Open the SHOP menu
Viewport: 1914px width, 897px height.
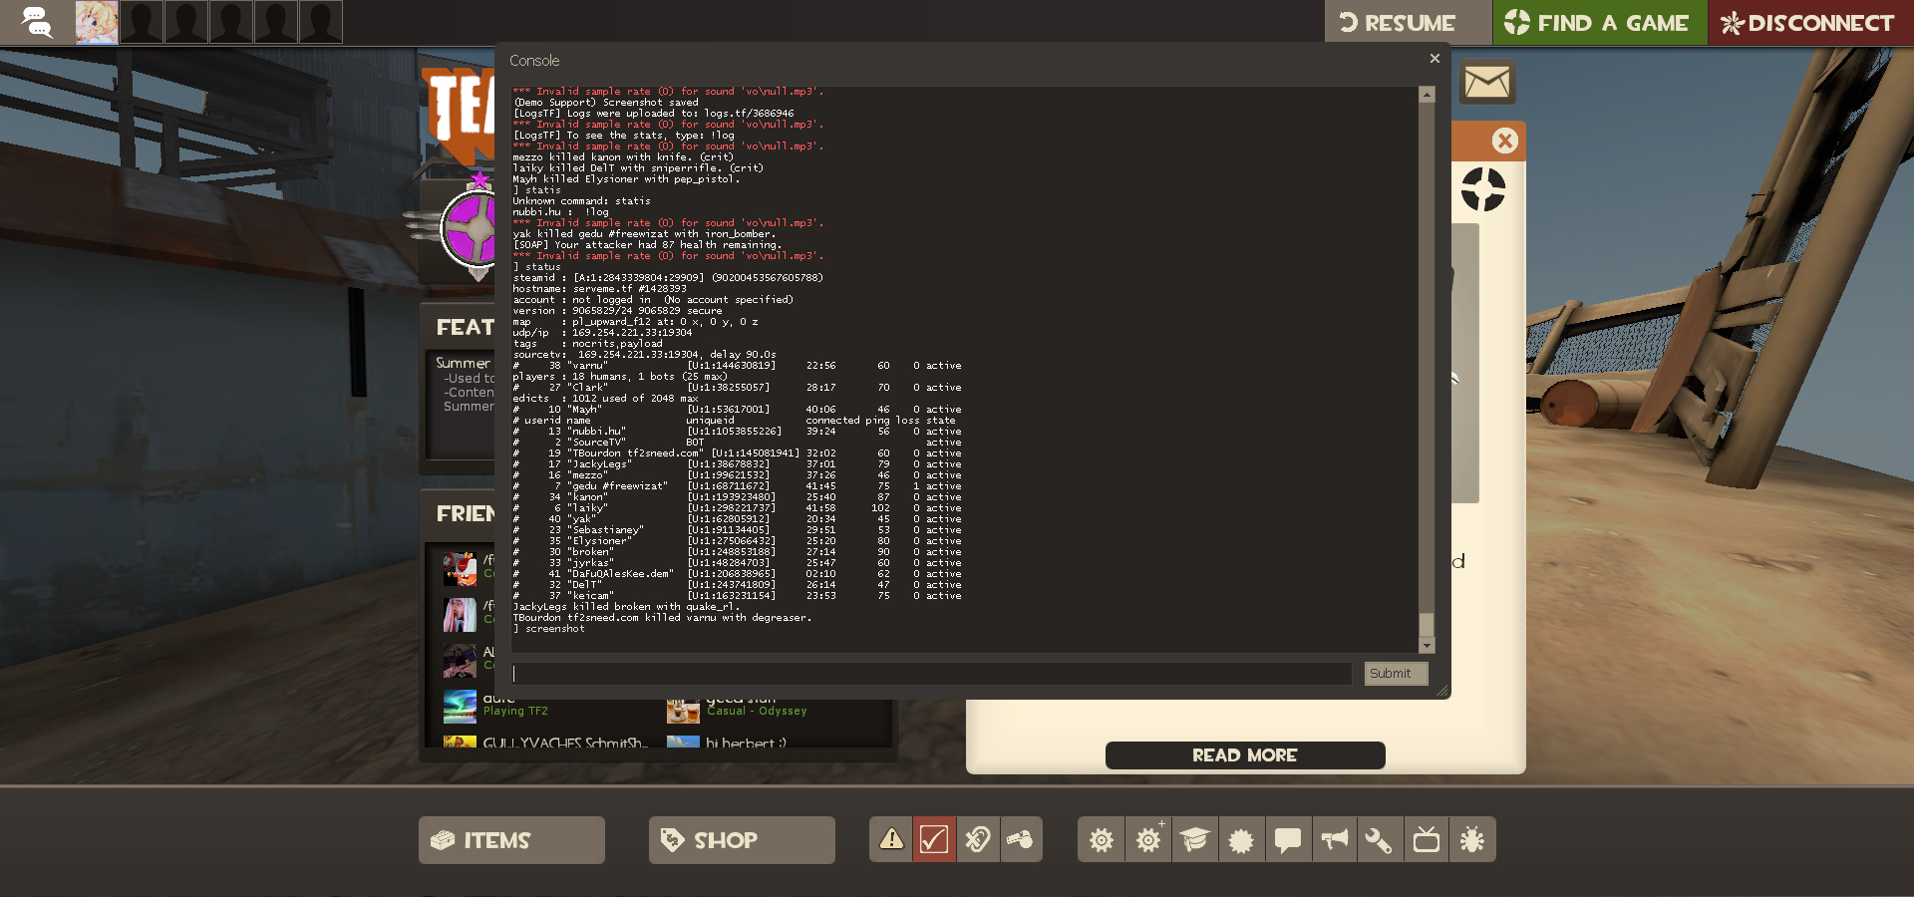(742, 840)
